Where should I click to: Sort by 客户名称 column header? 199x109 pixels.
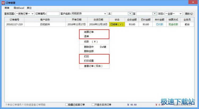click(x=45, y=20)
